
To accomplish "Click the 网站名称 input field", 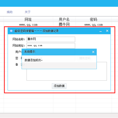I will 51,39.
